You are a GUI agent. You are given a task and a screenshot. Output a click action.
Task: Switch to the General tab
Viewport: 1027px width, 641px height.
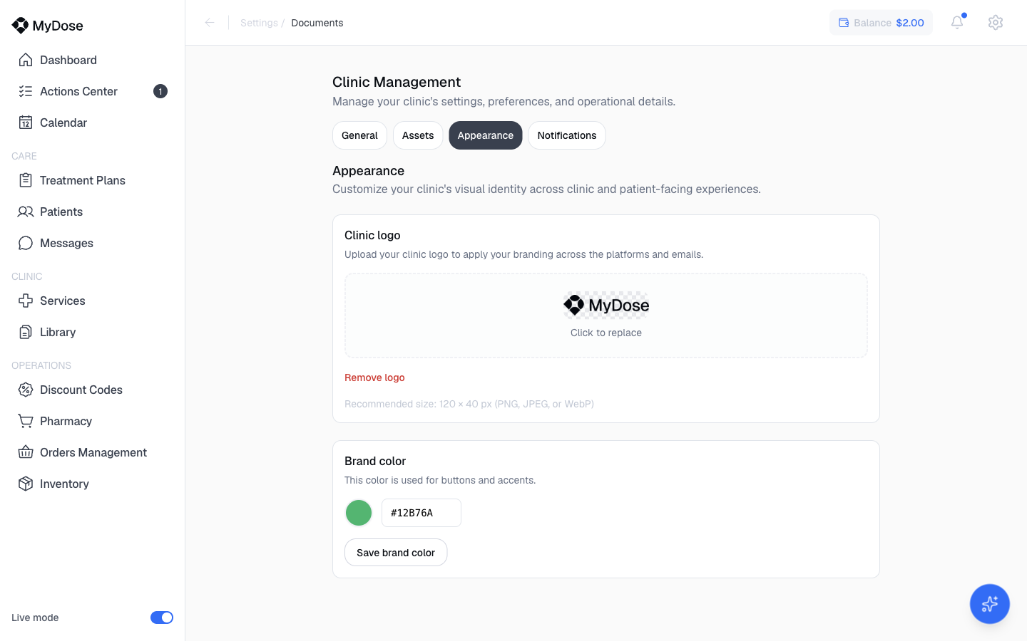(359, 135)
